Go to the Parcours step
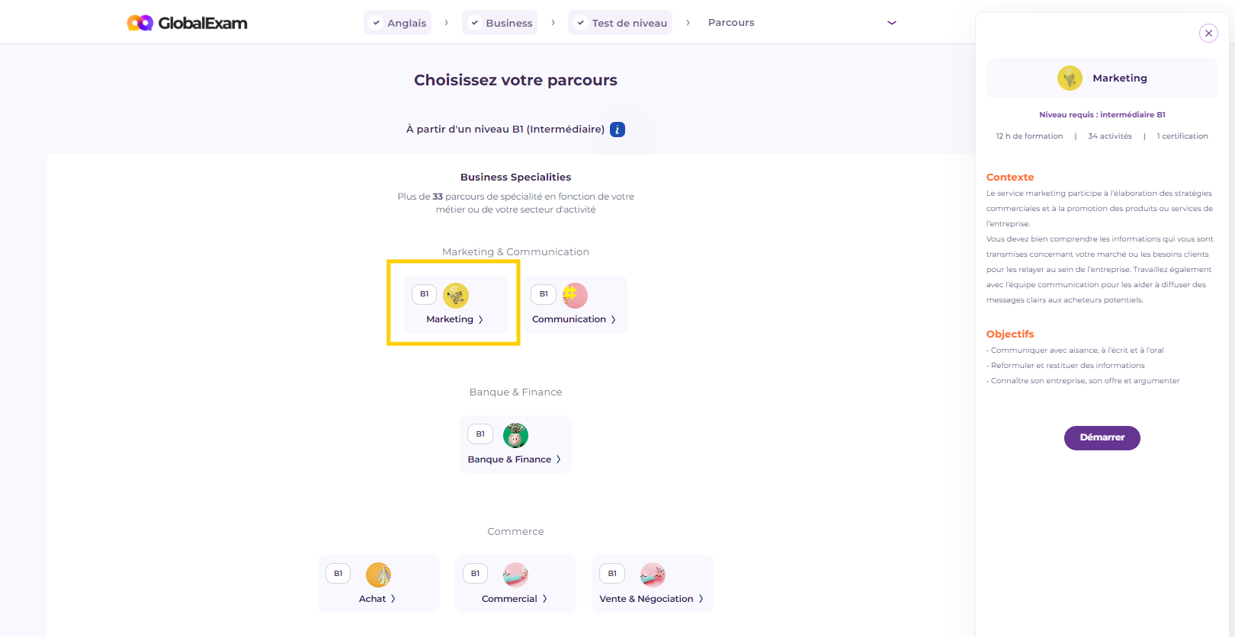 [731, 23]
